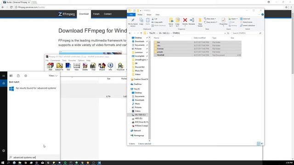Open the Windows Start button
This screenshot has width=294, height=165.
(3, 163)
